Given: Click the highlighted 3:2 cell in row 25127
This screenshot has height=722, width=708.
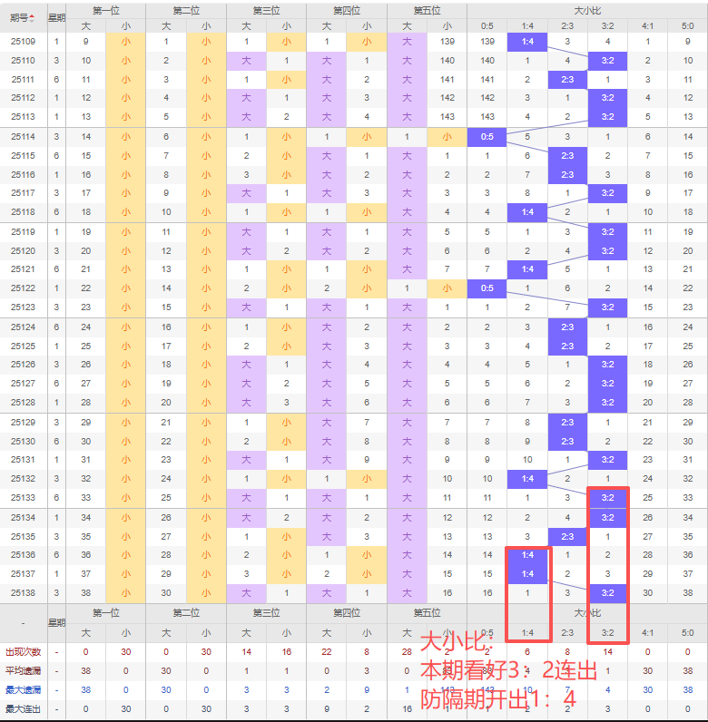Looking at the screenshot, I should (x=607, y=384).
